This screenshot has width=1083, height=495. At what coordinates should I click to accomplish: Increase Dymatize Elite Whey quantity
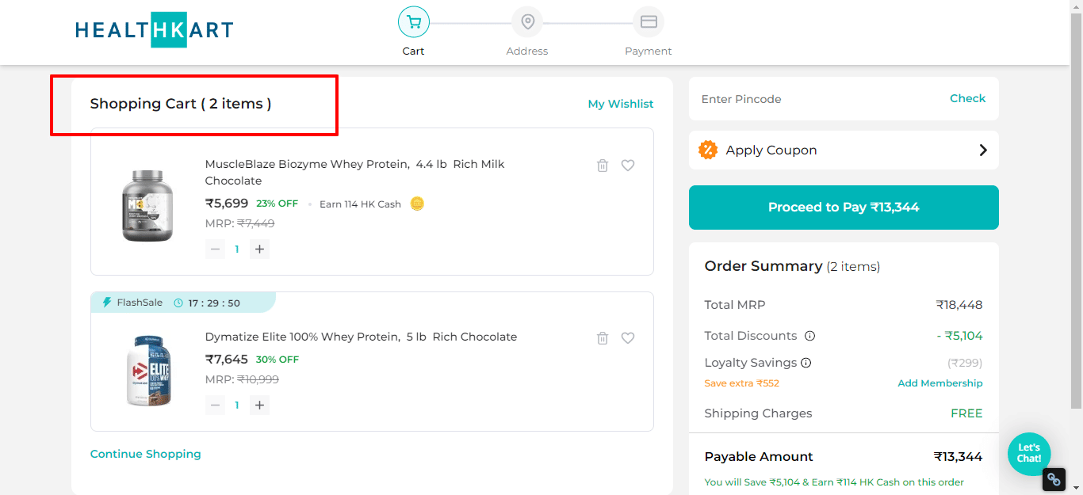tap(259, 406)
